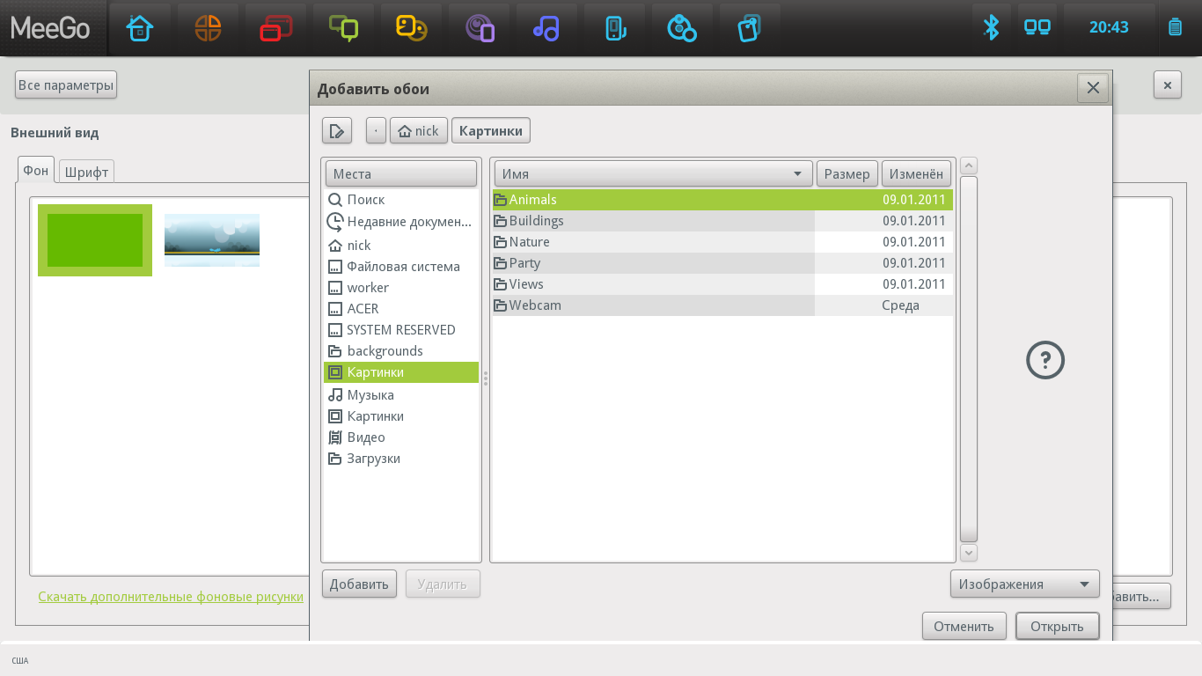
Task: Choose the blue landscape wallpaper thumbnail
Action: tap(212, 240)
